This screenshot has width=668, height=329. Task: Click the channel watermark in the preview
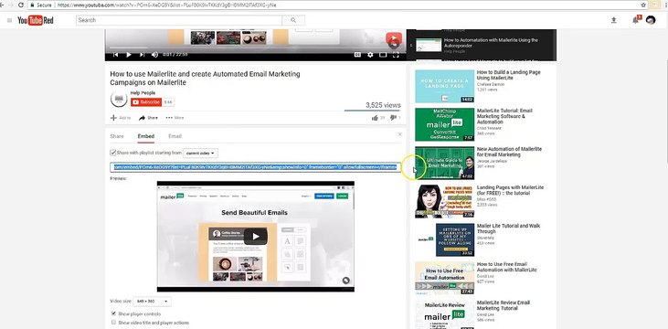tap(346, 281)
